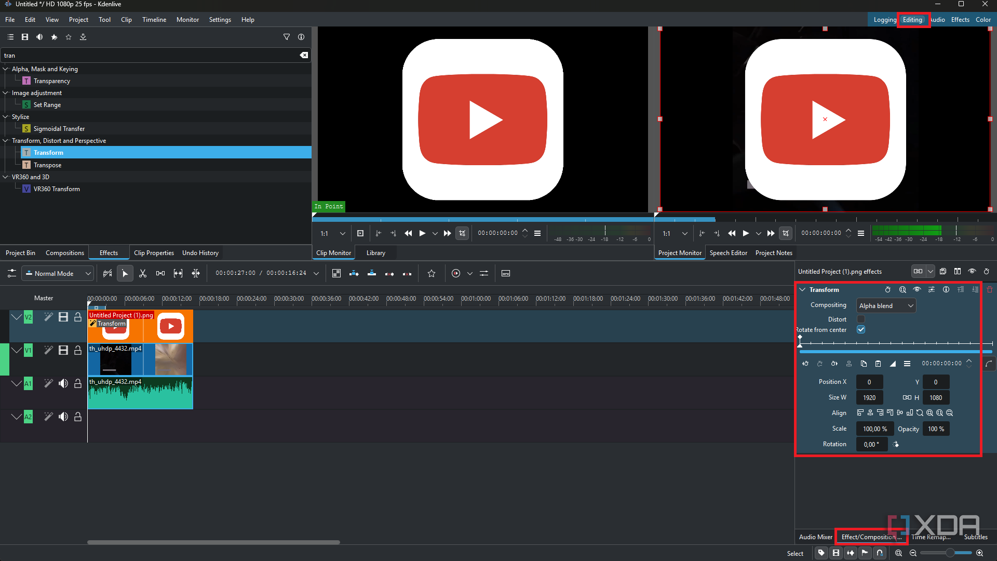The image size is (997, 561).
Task: Collapse the Transform effect panel
Action: point(802,290)
